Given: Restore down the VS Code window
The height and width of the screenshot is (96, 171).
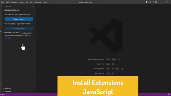Looking at the screenshot, I should pyautogui.click(x=166, y=2).
